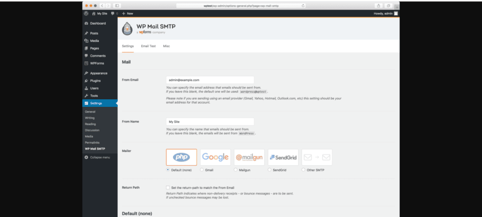Click browser back arrow
482x217 pixels.
point(102,6)
